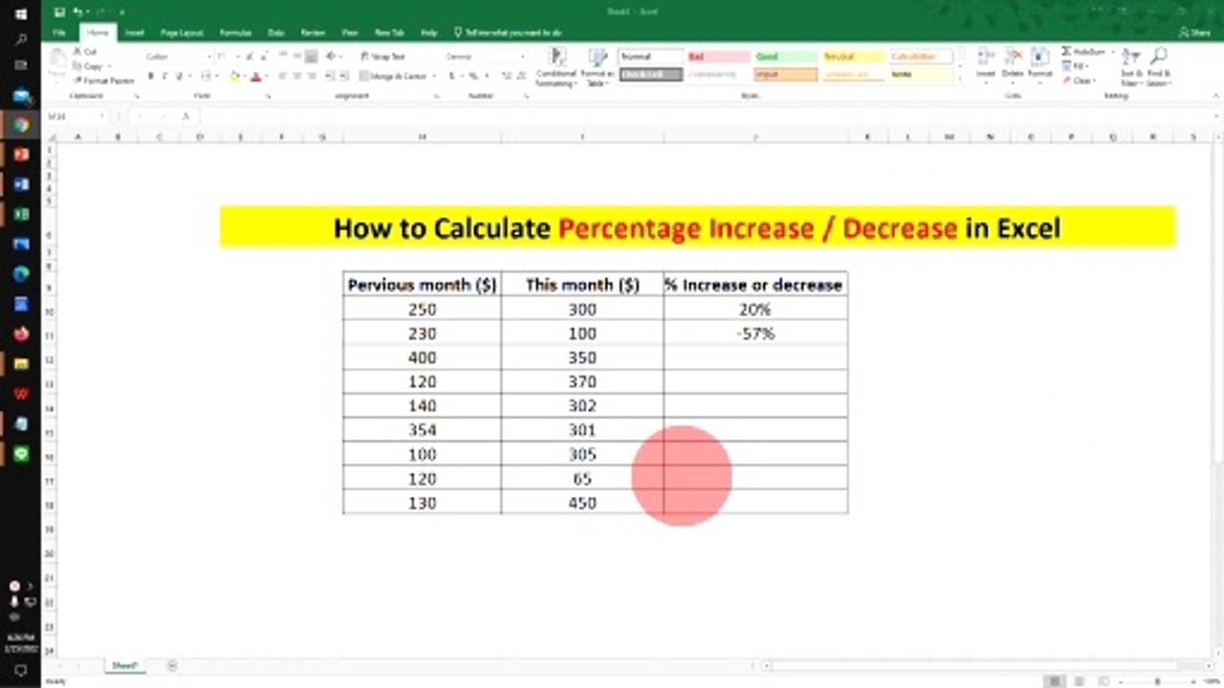Open the font size dropdown

(x=236, y=56)
